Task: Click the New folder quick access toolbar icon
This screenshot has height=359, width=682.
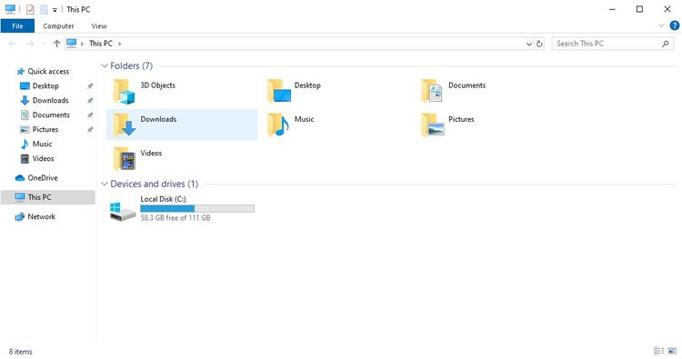Action: pyautogui.click(x=44, y=9)
